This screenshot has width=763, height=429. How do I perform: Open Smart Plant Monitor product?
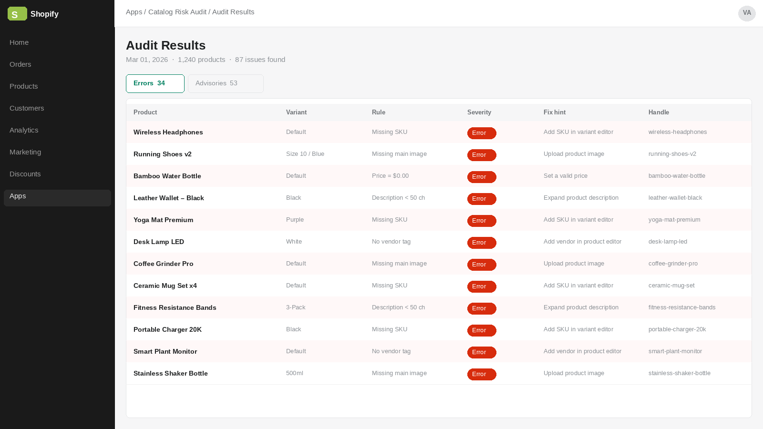(x=165, y=351)
